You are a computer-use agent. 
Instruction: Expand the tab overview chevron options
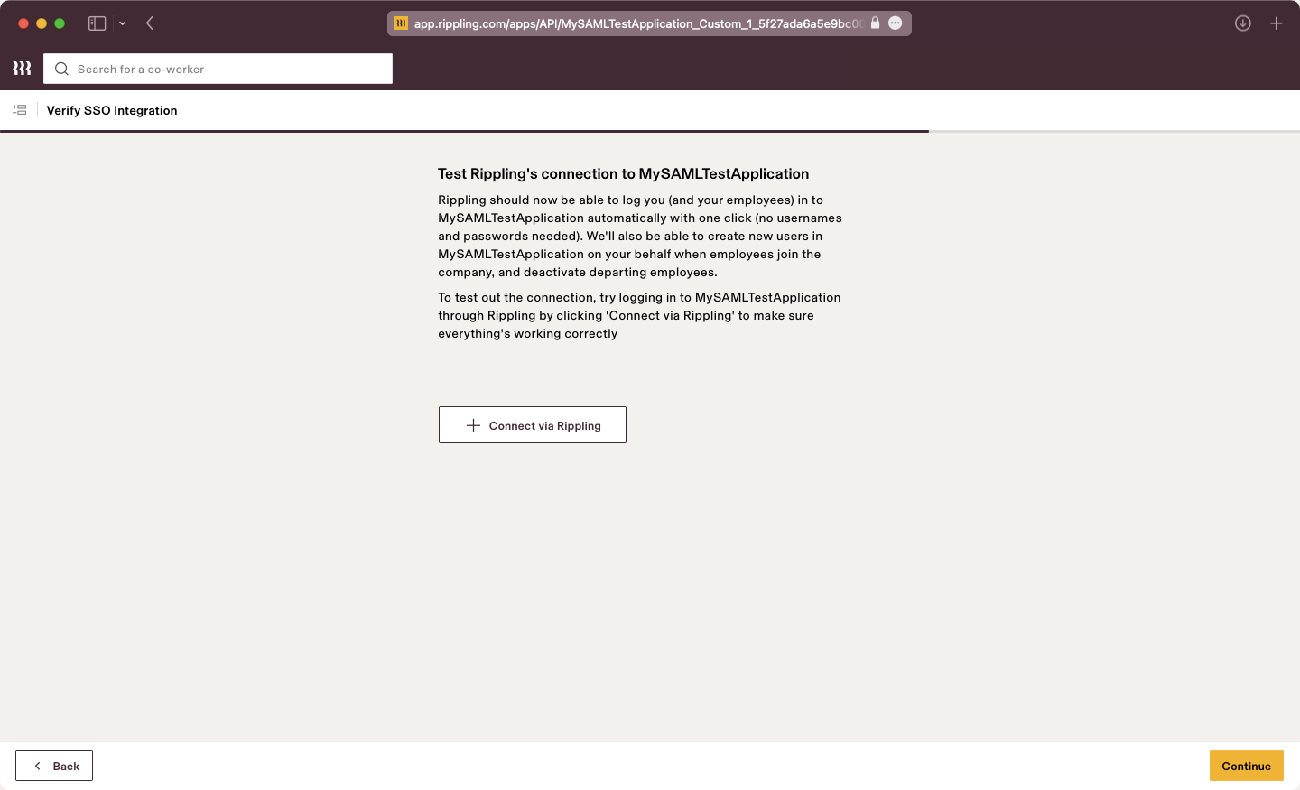[123, 23]
